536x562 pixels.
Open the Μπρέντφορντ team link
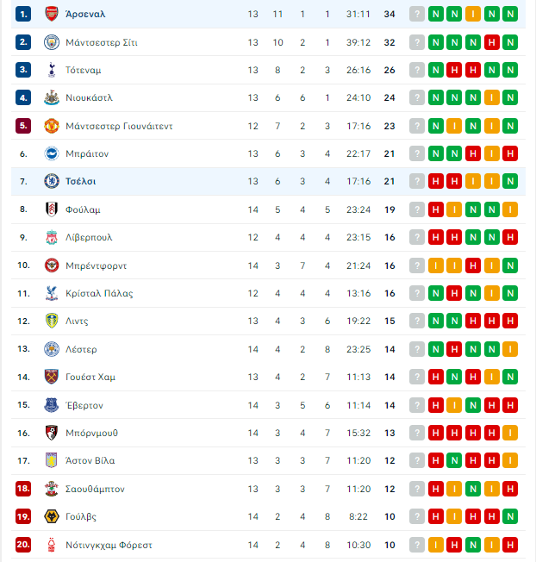click(96, 265)
